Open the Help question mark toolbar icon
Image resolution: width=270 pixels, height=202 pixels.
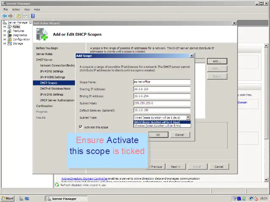(33, 16)
